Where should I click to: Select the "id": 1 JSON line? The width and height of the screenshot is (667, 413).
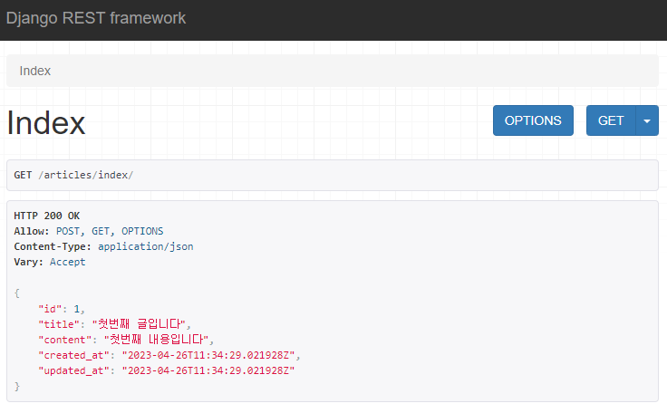coord(62,309)
